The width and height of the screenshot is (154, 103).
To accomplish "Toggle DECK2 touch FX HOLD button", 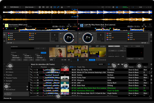I will (x=38, y=60).
